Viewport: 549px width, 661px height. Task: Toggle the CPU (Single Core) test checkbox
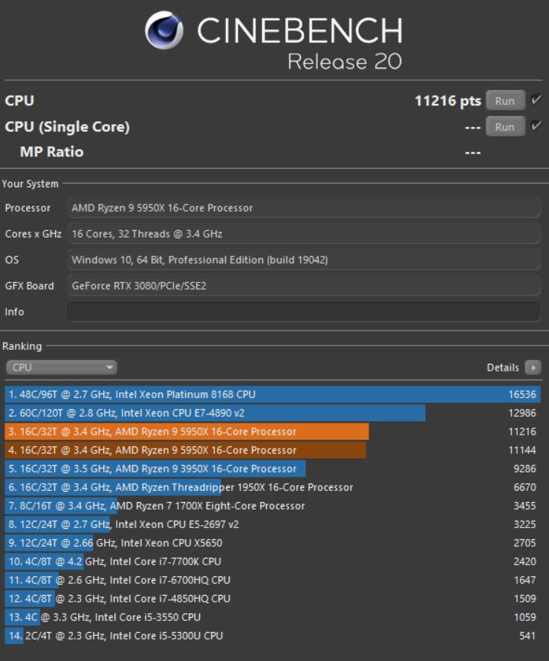pos(536,126)
